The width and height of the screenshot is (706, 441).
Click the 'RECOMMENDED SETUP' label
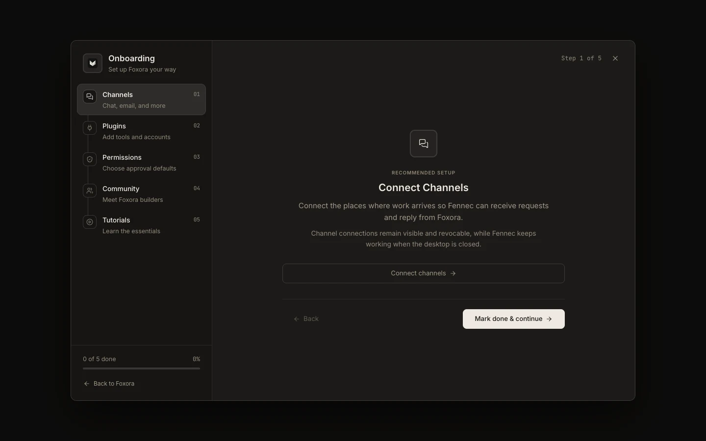[x=424, y=173]
